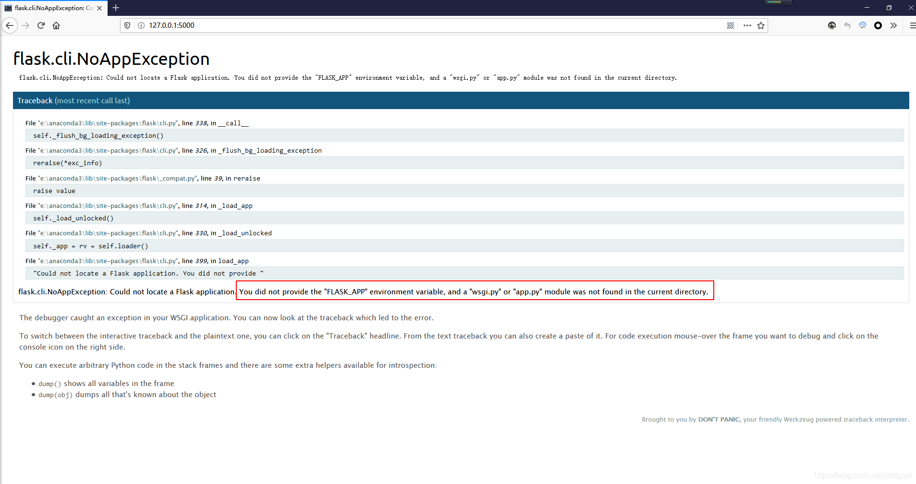The image size is (916, 484).
Task: Go back to the previous page
Action: [x=10, y=25]
